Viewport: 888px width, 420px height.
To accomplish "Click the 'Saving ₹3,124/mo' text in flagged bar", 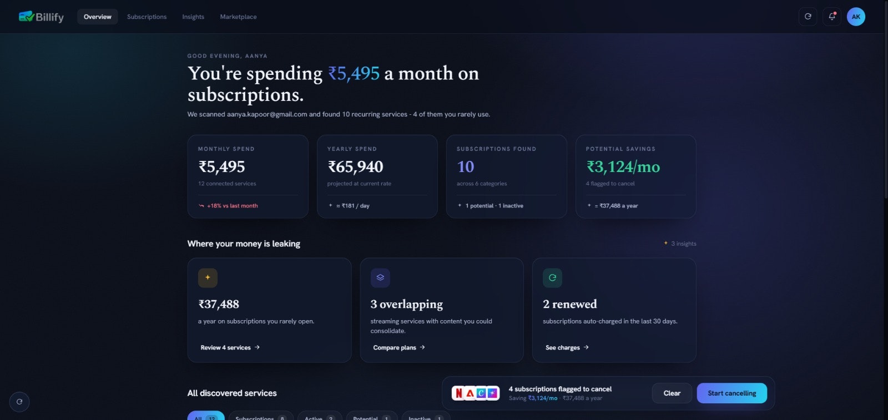I will pos(533,398).
